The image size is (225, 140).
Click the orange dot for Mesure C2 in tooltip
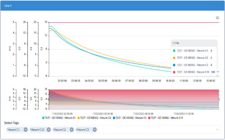coord(174,58)
